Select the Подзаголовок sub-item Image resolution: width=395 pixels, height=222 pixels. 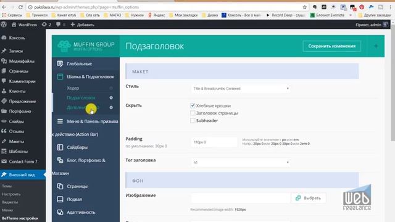(81, 97)
